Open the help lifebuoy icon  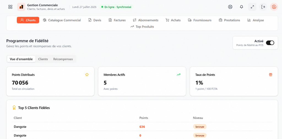pyautogui.click(x=230, y=7)
